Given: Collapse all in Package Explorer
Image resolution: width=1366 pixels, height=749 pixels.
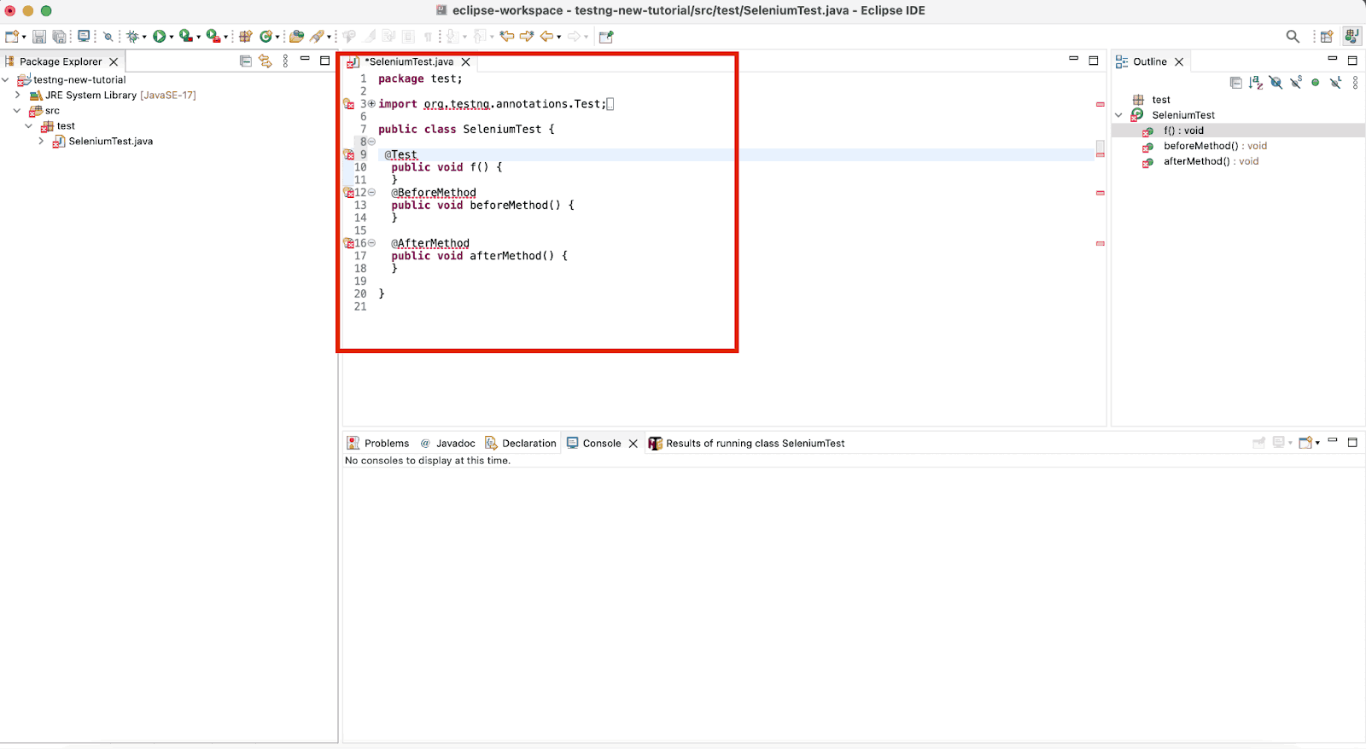Looking at the screenshot, I should pyautogui.click(x=246, y=61).
